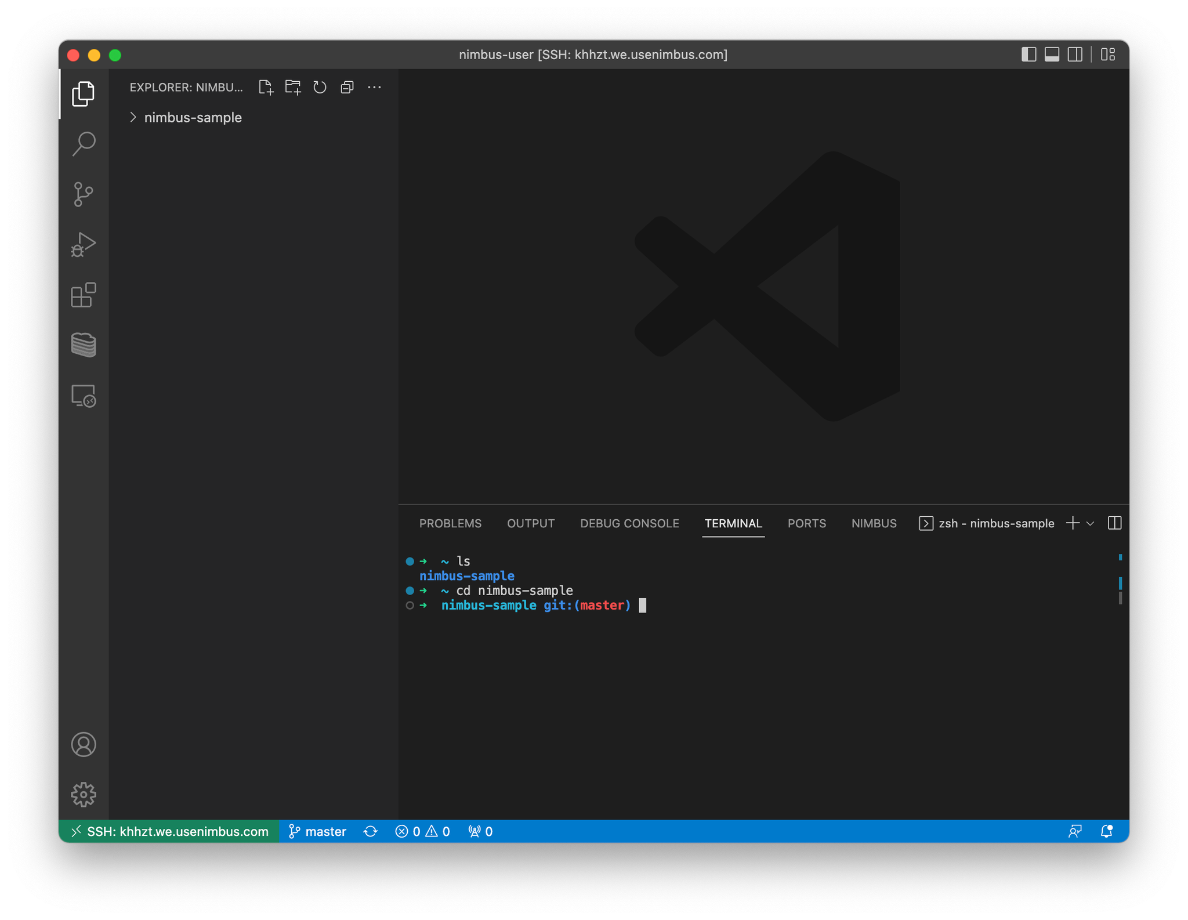Toggle the bottom panel layout
Image resolution: width=1188 pixels, height=920 pixels.
[1052, 55]
